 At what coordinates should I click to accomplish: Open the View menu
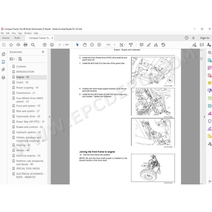[x=14, y=33]
